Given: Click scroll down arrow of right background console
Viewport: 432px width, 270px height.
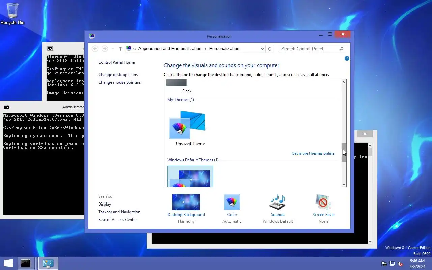Looking at the screenshot, I should [370, 241].
